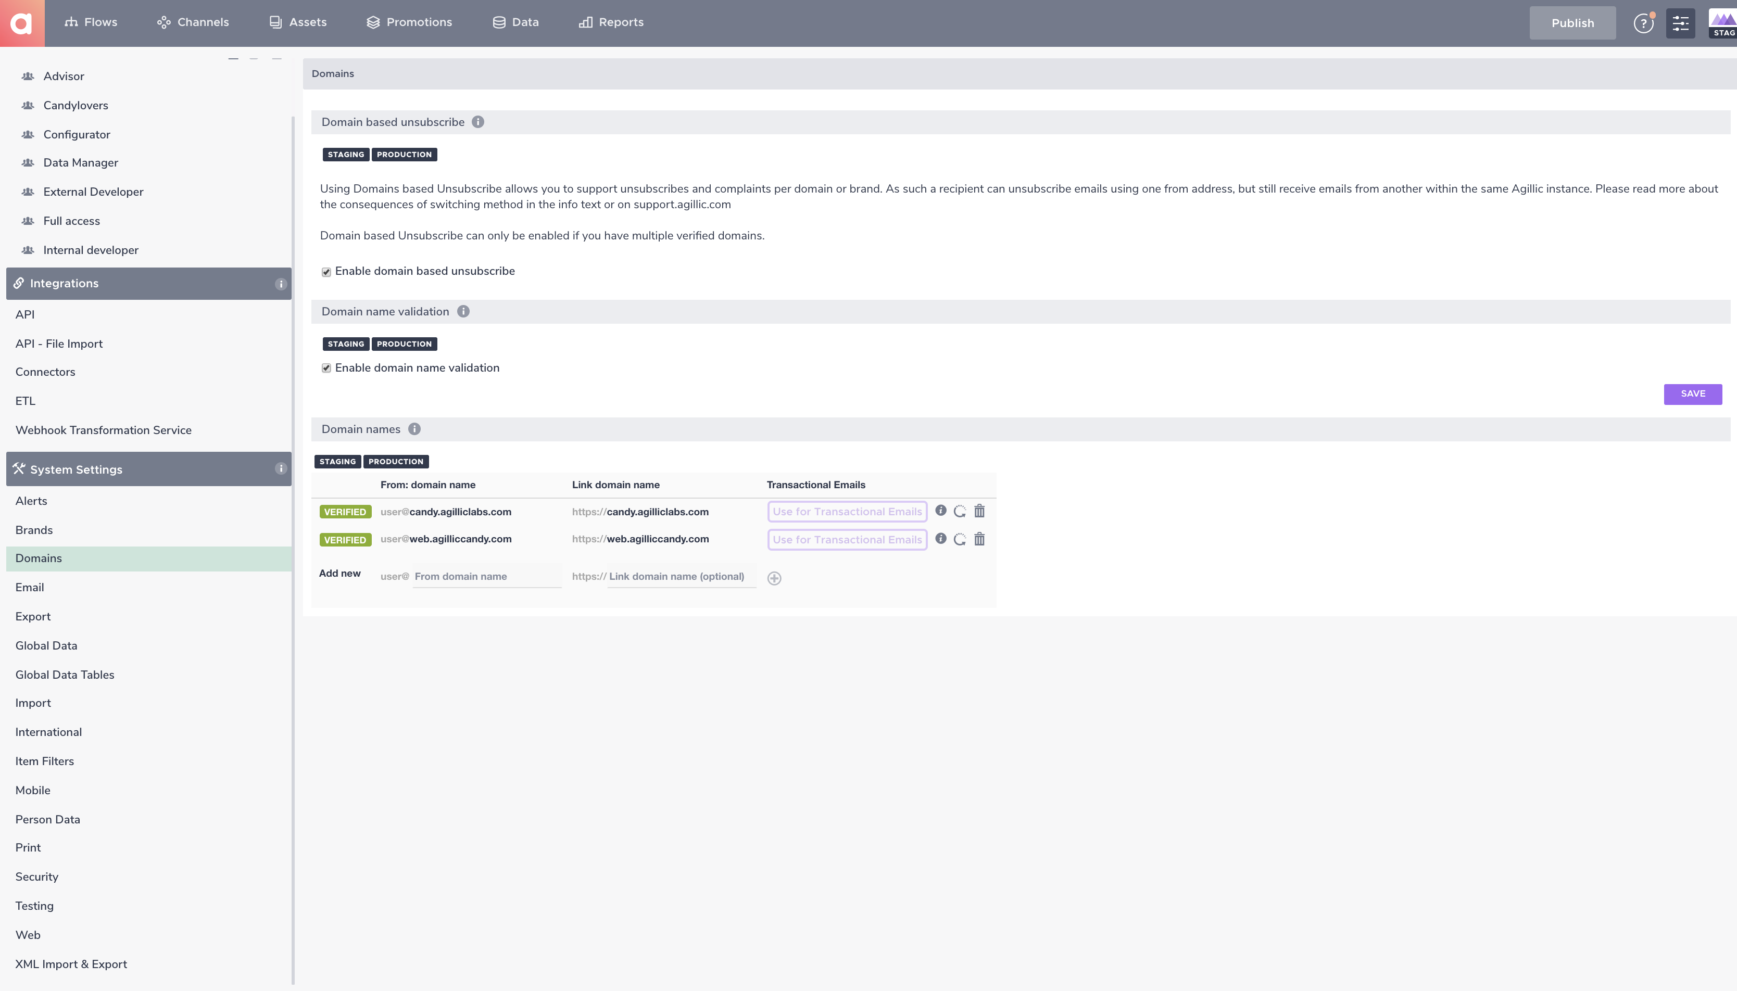Image resolution: width=1737 pixels, height=991 pixels.
Task: Click the Link domain name (optional) field
Action: point(682,577)
